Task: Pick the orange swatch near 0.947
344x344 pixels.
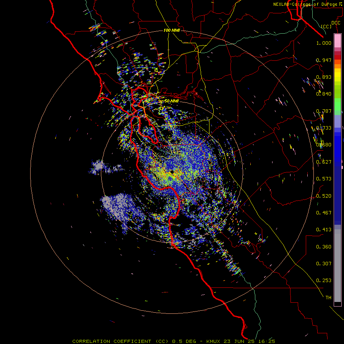Action: coord(338,62)
